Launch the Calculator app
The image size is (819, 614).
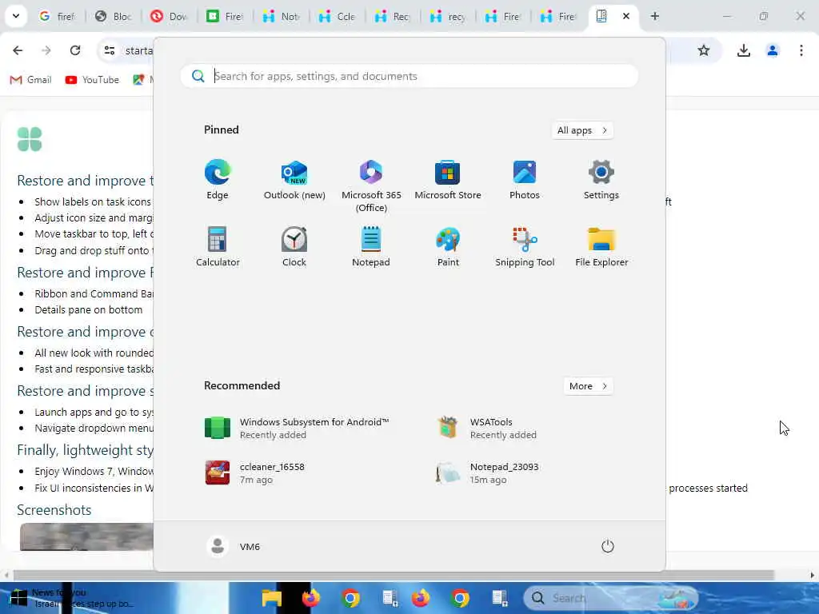click(x=218, y=247)
